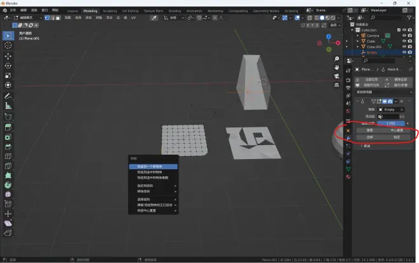
Task: Open the add modifier dropdown
Action: pyautogui.click(x=383, y=92)
